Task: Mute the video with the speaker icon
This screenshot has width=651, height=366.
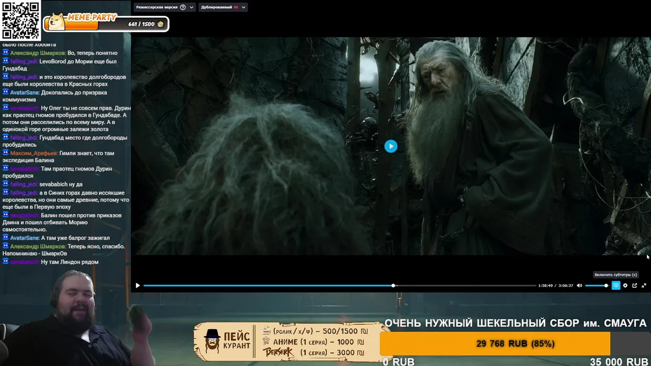Action: point(579,286)
